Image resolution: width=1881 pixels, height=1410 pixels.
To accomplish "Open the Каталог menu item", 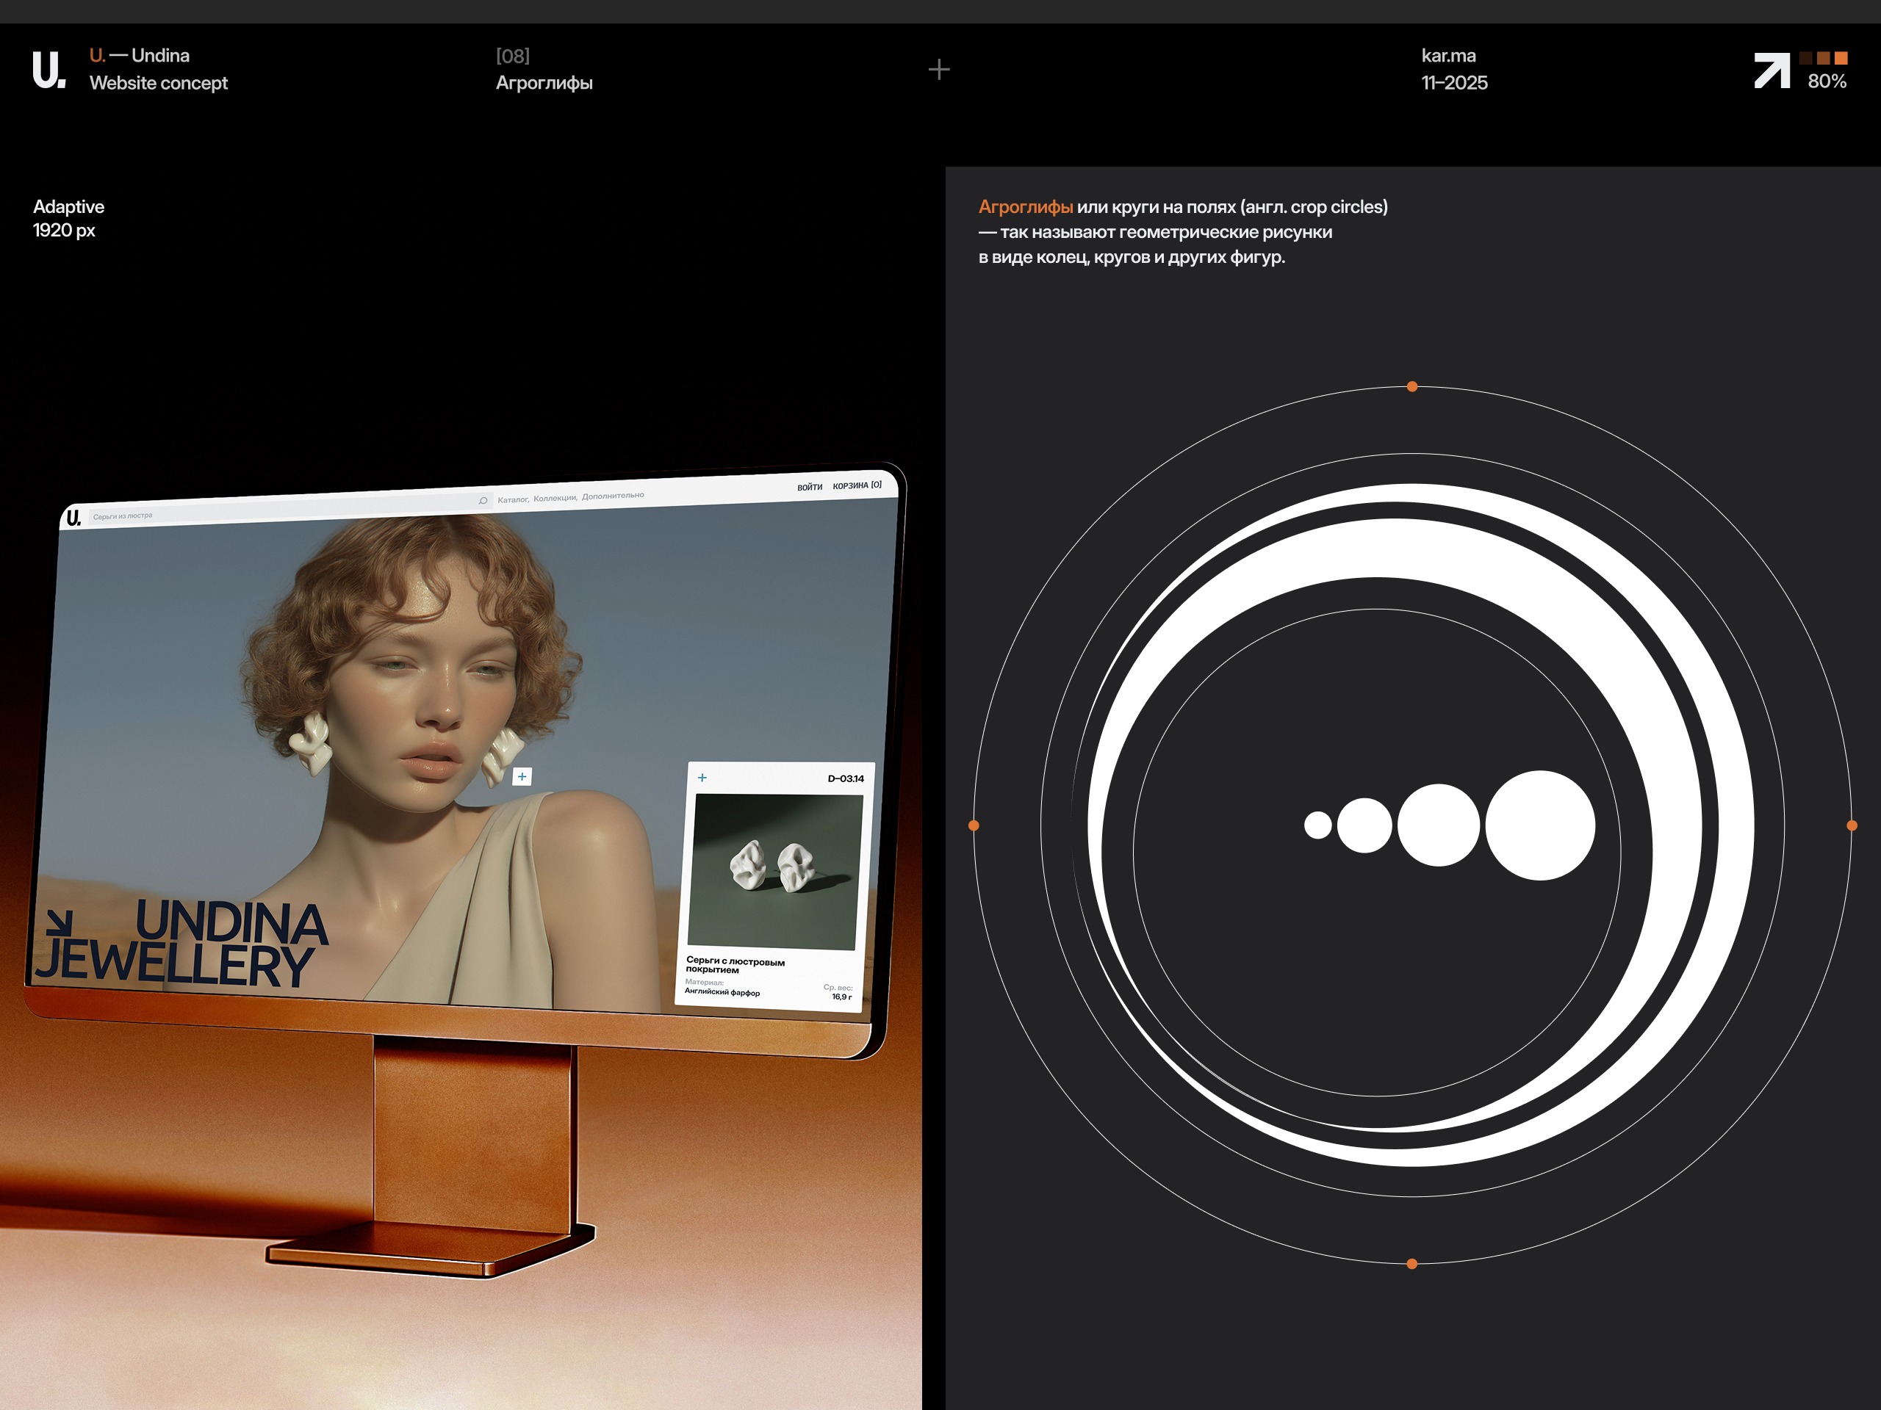I will pos(513,500).
